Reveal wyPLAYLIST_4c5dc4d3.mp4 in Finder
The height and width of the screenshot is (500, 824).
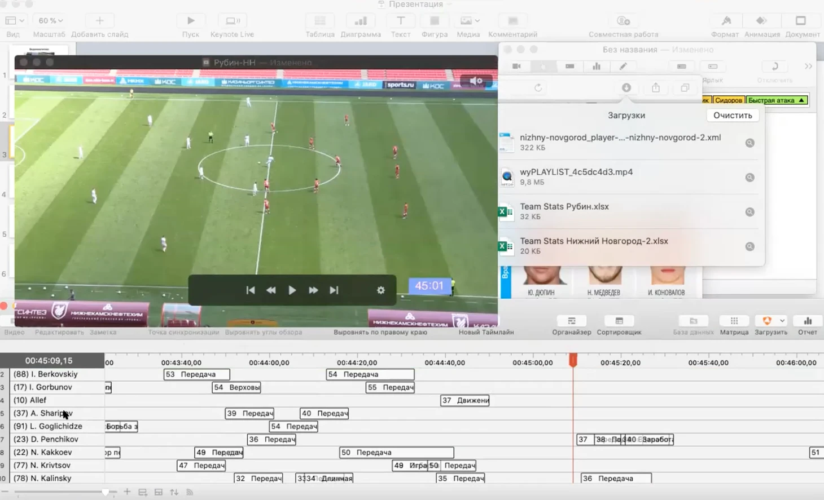coord(750,178)
